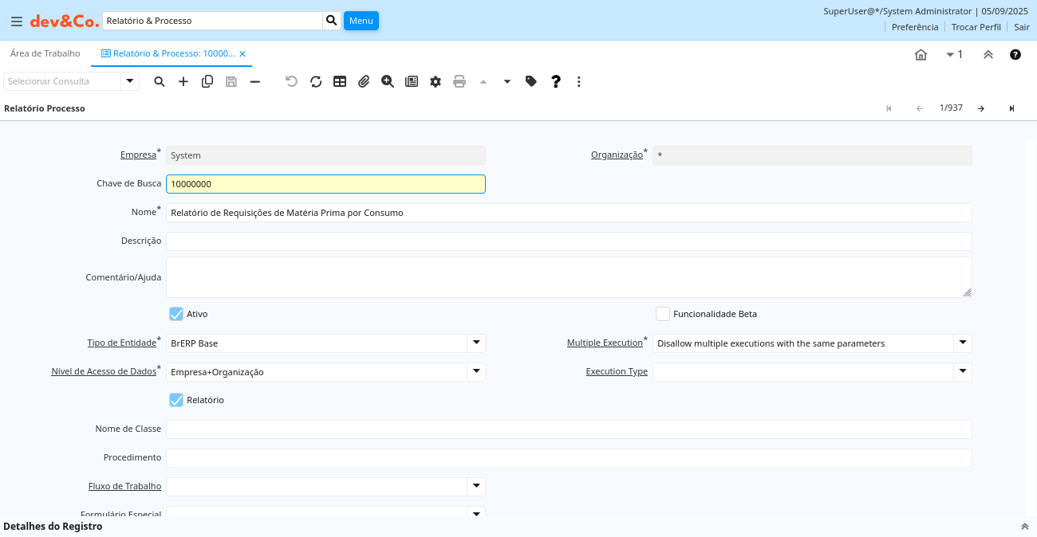Click the process gear icon
1037x537 pixels.
pyautogui.click(x=436, y=81)
